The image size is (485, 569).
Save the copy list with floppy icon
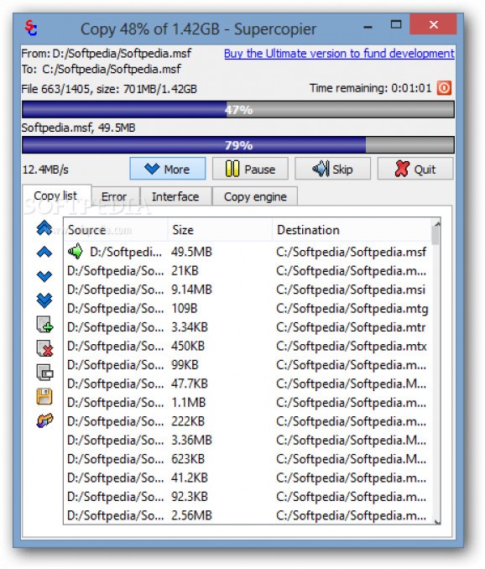click(44, 396)
